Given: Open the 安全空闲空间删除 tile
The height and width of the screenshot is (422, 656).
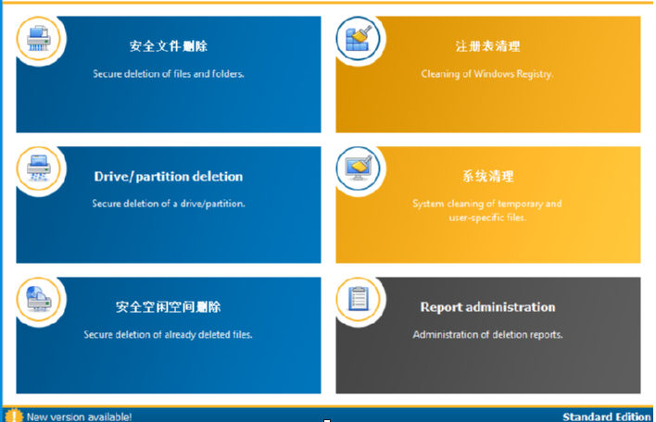Looking at the screenshot, I should (169, 335).
